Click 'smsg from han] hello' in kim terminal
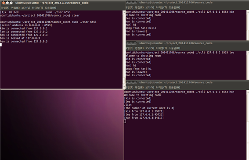 [x=141, y=28]
